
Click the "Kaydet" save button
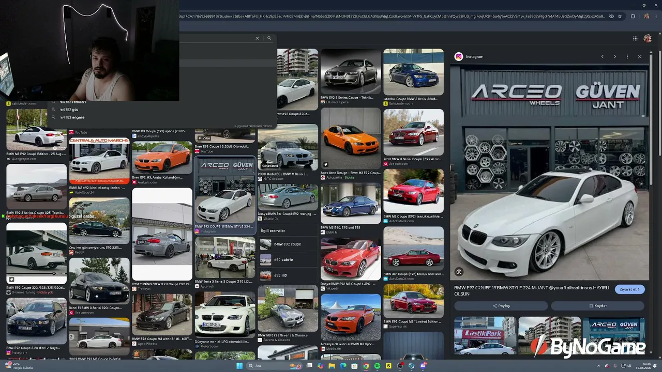click(x=598, y=306)
